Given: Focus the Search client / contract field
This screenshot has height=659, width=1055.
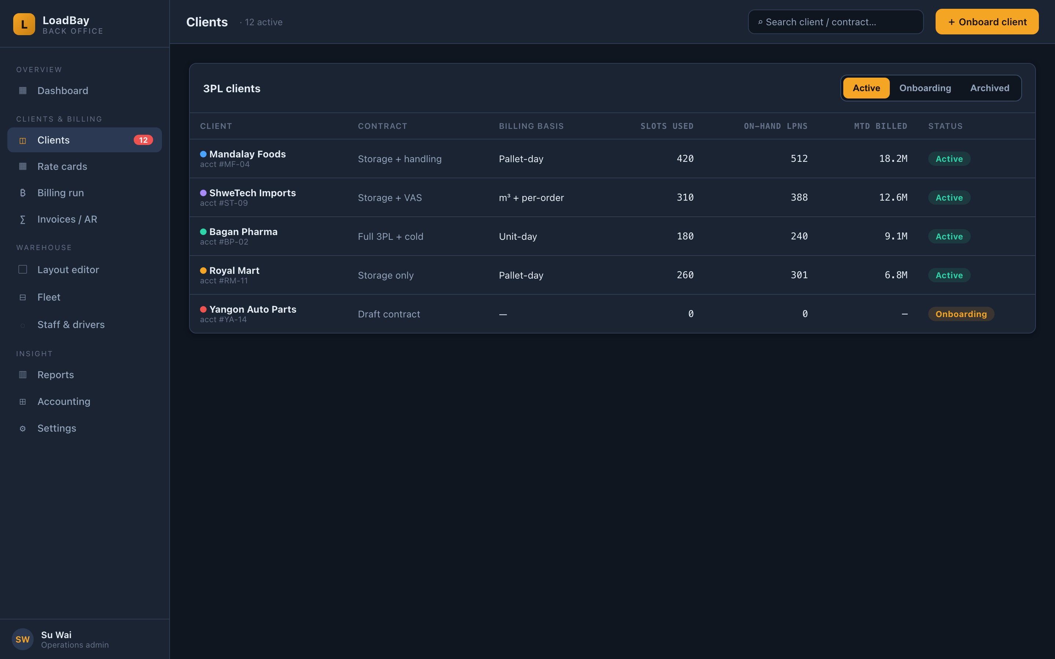Looking at the screenshot, I should (x=836, y=22).
